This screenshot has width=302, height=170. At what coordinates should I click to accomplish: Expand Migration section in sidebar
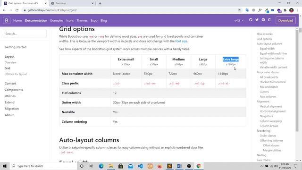(x=12, y=109)
